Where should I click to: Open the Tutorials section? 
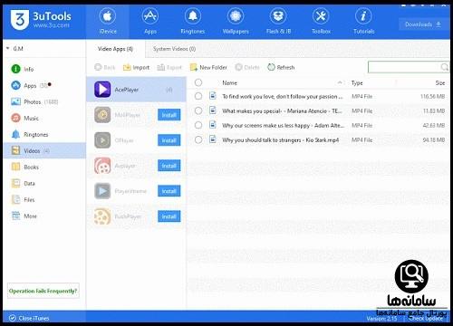pos(363,22)
